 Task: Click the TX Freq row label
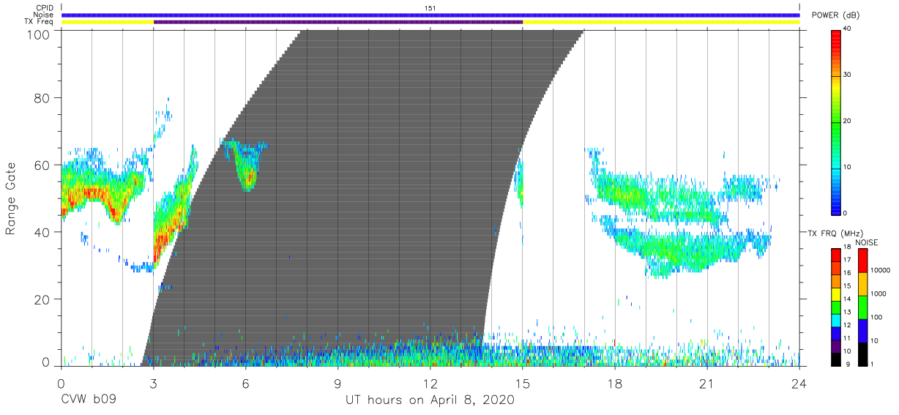40,22
